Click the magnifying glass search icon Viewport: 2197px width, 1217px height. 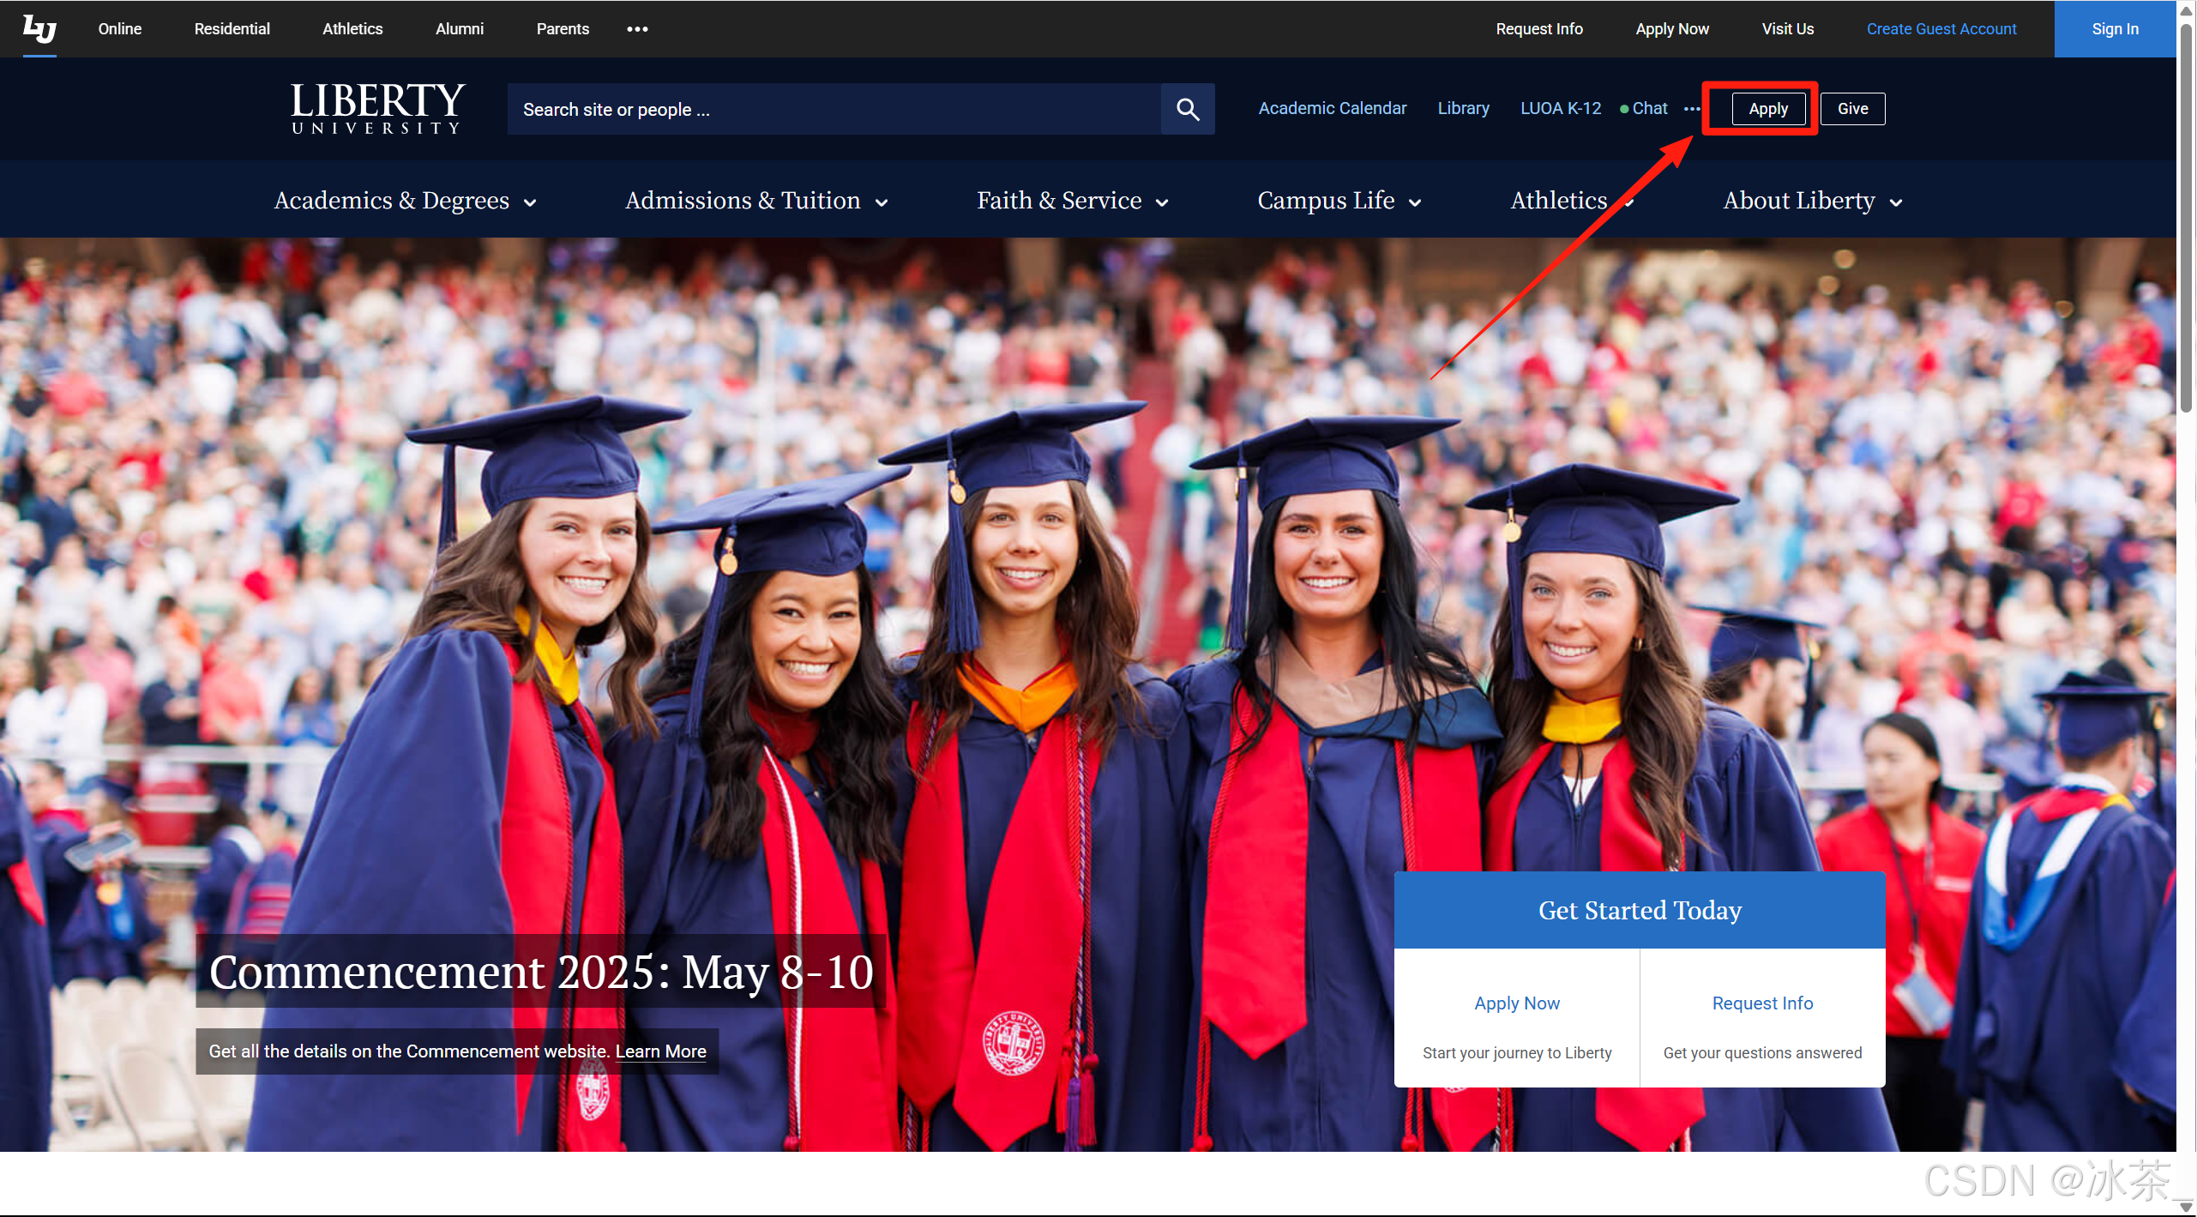[x=1187, y=109]
